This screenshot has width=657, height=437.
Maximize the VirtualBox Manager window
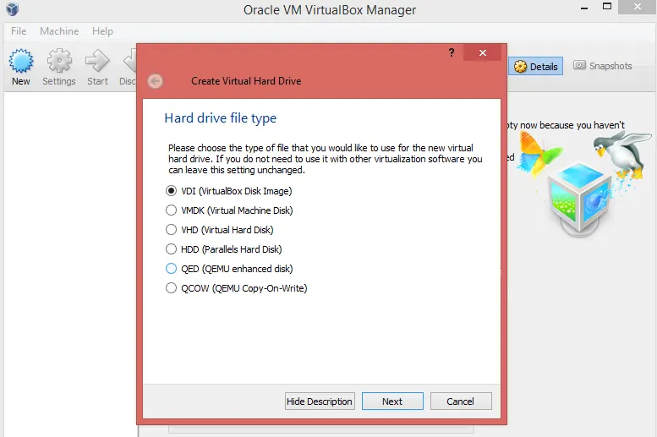point(607,7)
